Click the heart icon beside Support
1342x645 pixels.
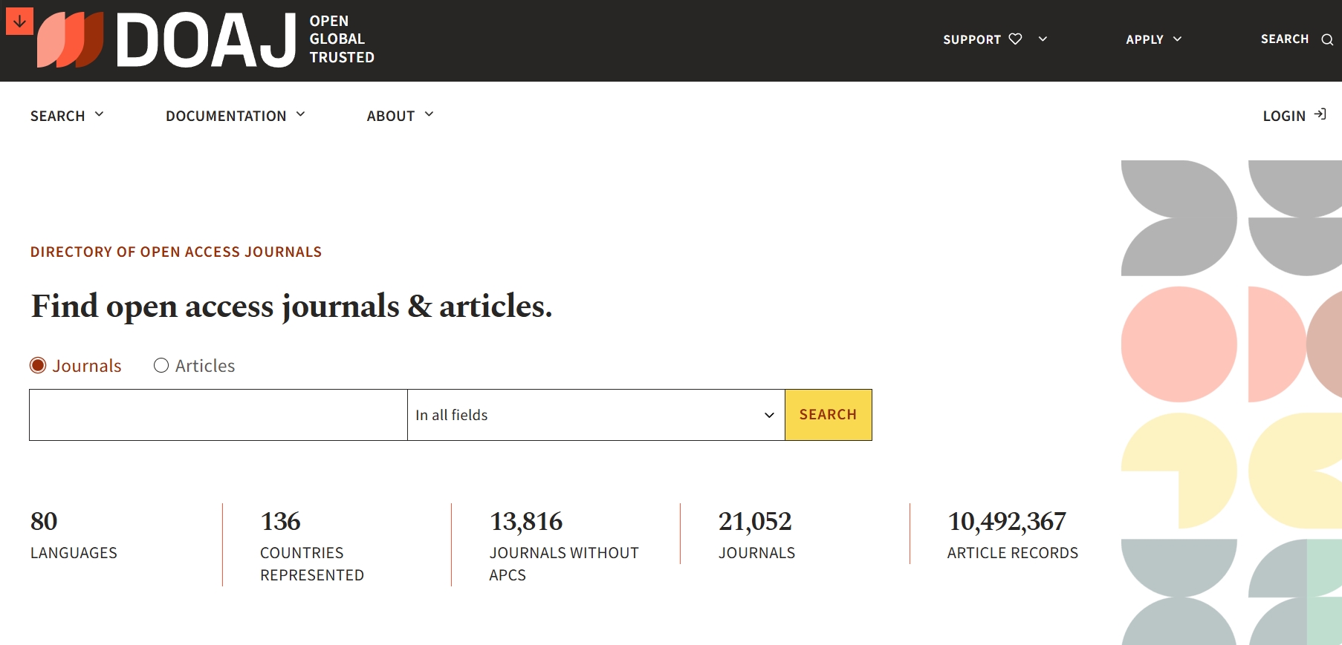(x=1015, y=39)
